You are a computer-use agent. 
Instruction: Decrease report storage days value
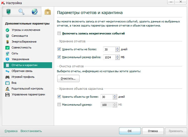(x=117, y=51)
